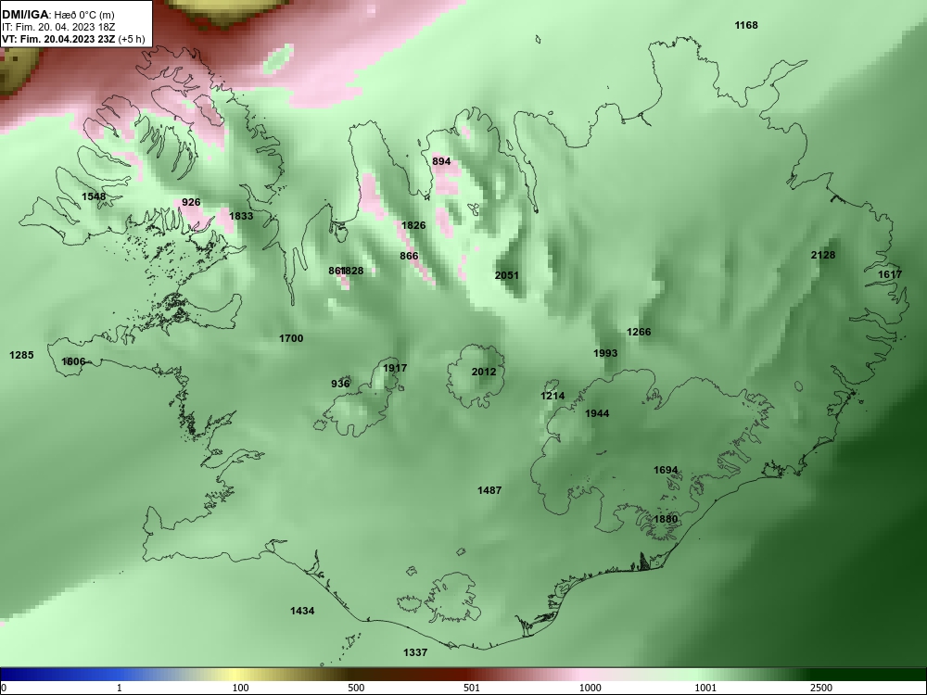The width and height of the screenshot is (927, 695).
Task: Click the legend tick label 1000
Action: (590, 688)
